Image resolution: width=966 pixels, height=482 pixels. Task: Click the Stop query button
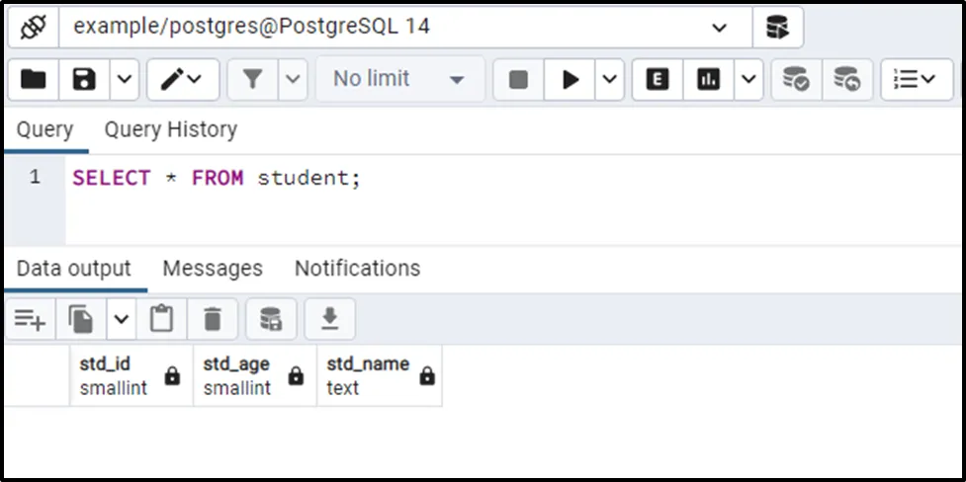[518, 80]
